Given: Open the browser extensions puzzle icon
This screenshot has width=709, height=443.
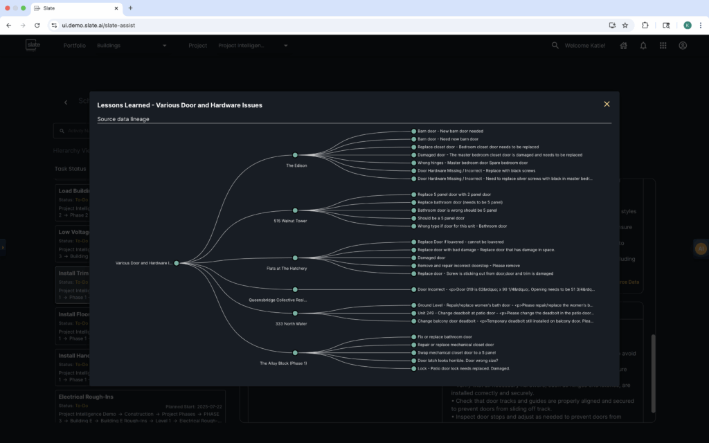Looking at the screenshot, I should pyautogui.click(x=645, y=25).
